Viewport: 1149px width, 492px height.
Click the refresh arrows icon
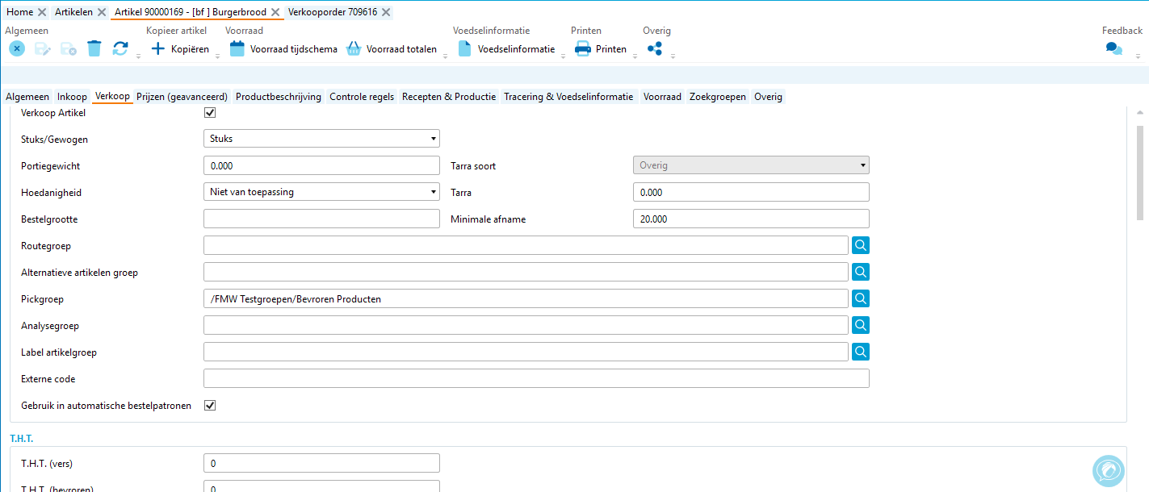[x=120, y=49]
